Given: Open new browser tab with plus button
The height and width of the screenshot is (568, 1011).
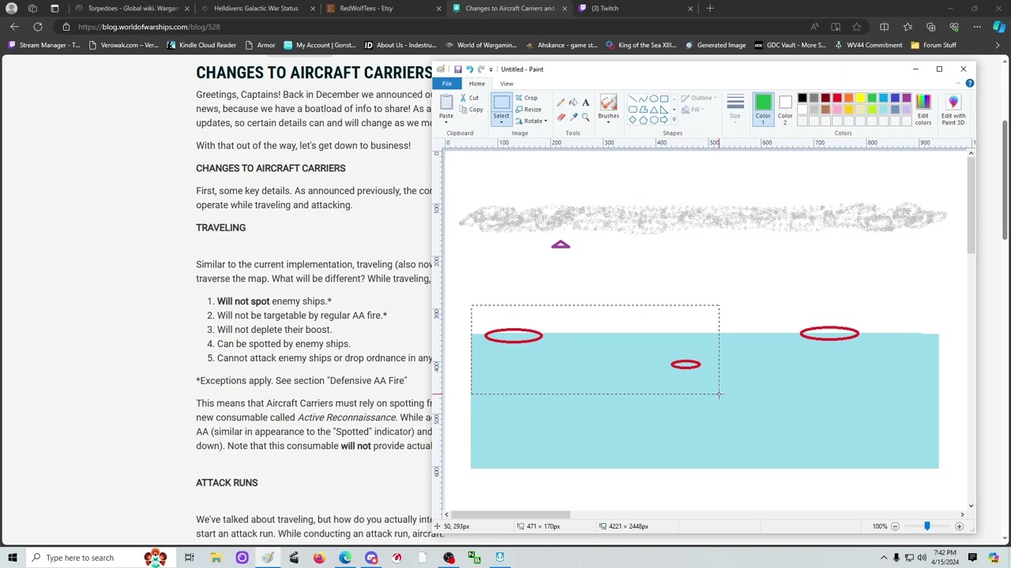Looking at the screenshot, I should tap(710, 8).
